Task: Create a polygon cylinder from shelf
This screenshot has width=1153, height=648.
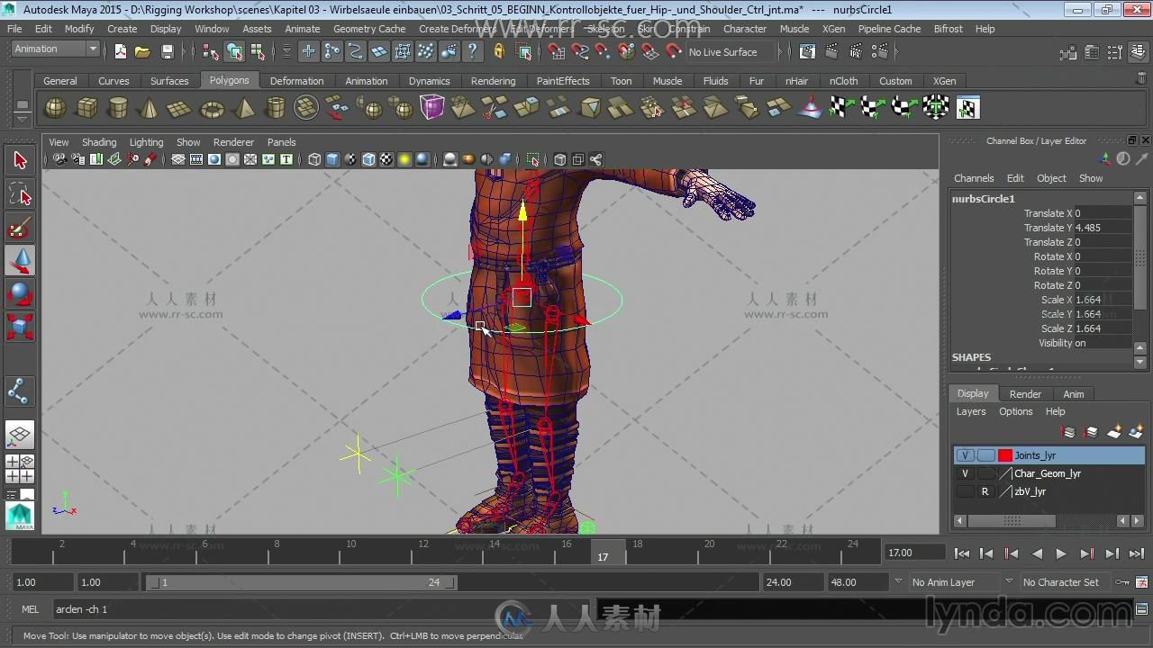Action: (118, 108)
